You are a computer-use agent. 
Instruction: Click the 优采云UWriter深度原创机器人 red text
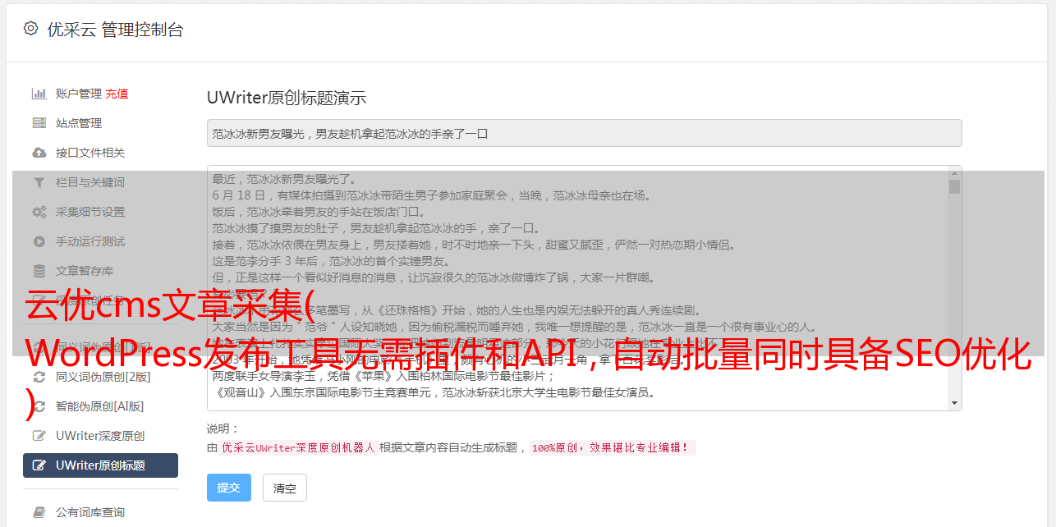coord(298,447)
